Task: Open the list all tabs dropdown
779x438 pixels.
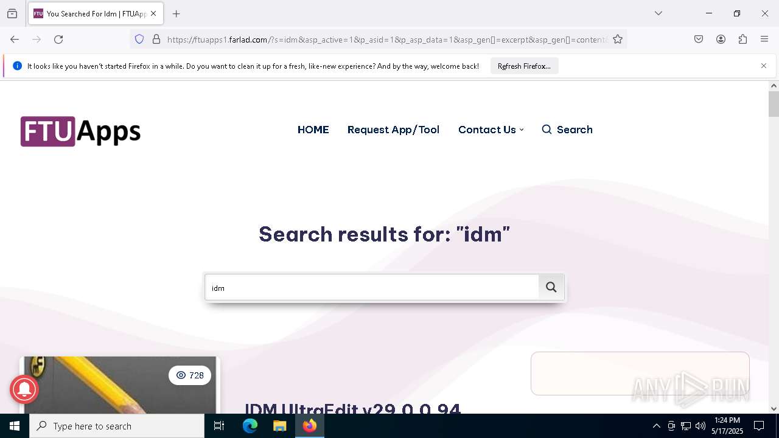Action: coord(658,13)
